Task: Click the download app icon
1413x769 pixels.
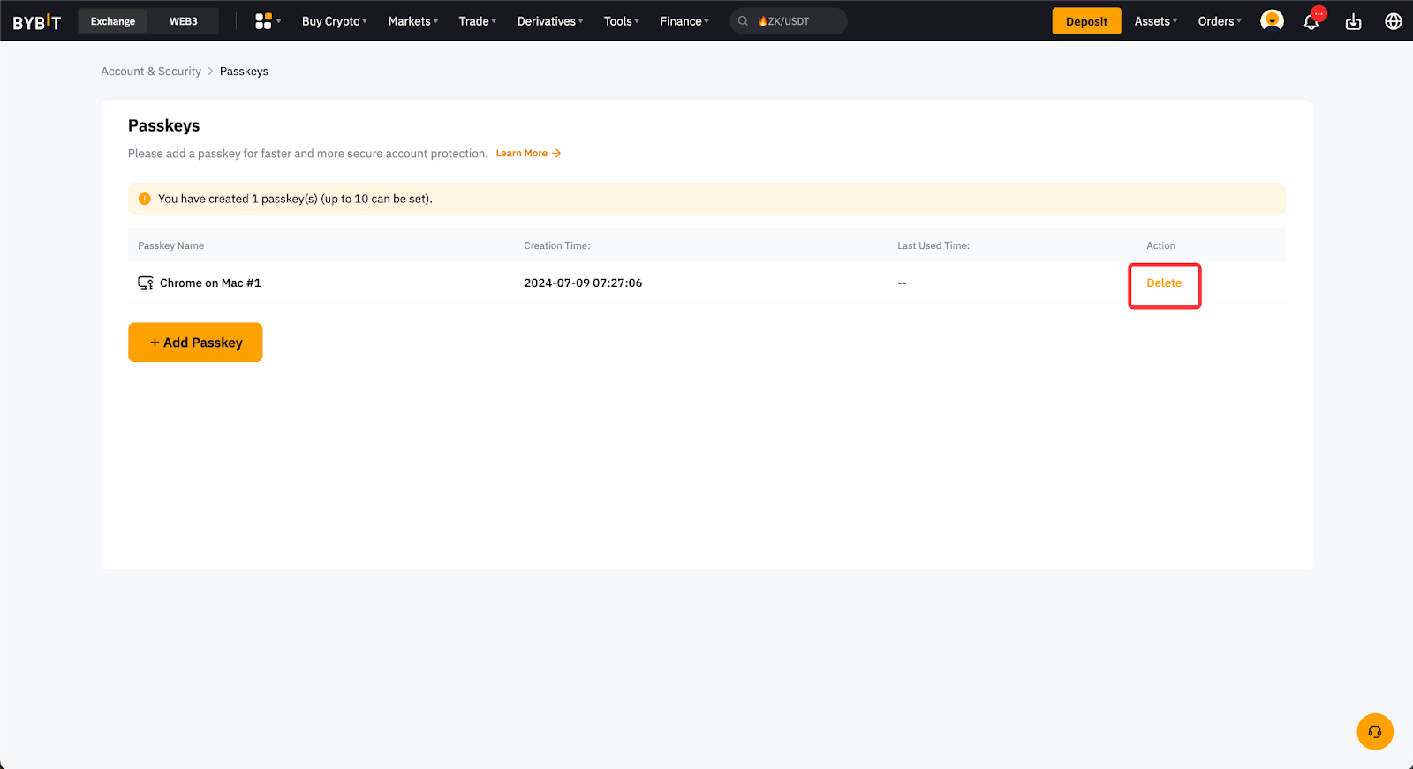Action: coord(1353,22)
